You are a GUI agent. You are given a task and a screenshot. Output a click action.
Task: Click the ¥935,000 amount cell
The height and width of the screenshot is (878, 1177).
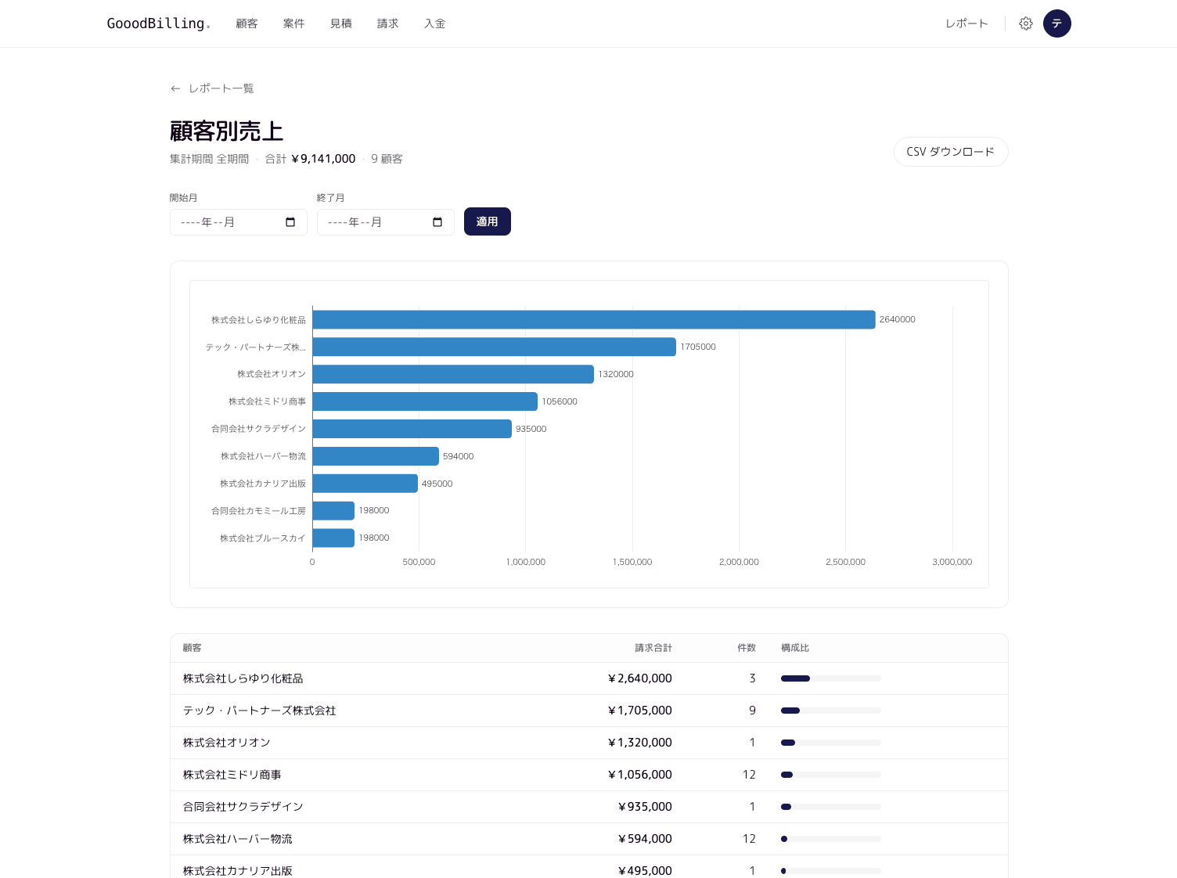pyautogui.click(x=645, y=807)
